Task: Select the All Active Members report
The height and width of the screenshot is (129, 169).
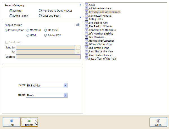Action: click(99, 8)
